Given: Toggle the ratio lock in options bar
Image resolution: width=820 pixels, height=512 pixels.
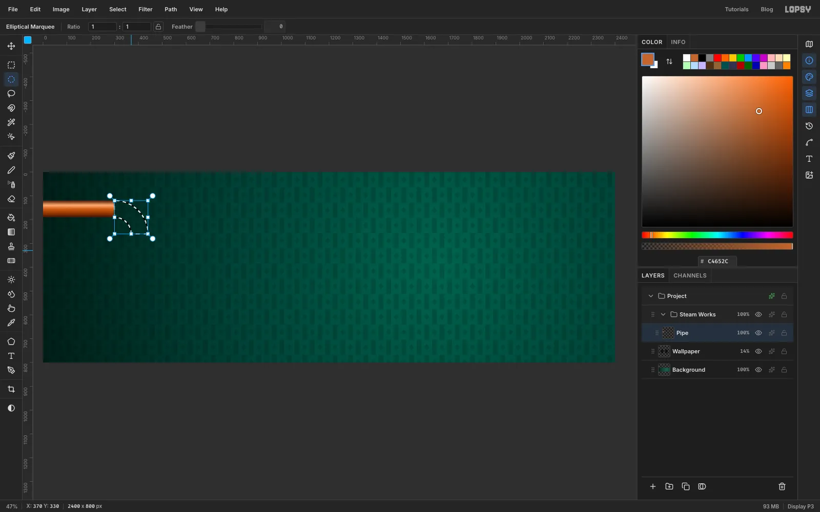Looking at the screenshot, I should coord(158,27).
